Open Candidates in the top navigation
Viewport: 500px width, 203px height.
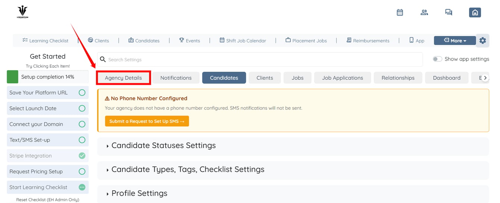(144, 41)
